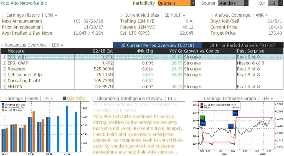Open the Bloomberg Intelligence preview article text
The image size is (284, 156).
138,134
